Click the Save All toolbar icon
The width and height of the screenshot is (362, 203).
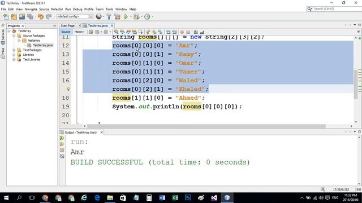pyautogui.click(x=30, y=16)
